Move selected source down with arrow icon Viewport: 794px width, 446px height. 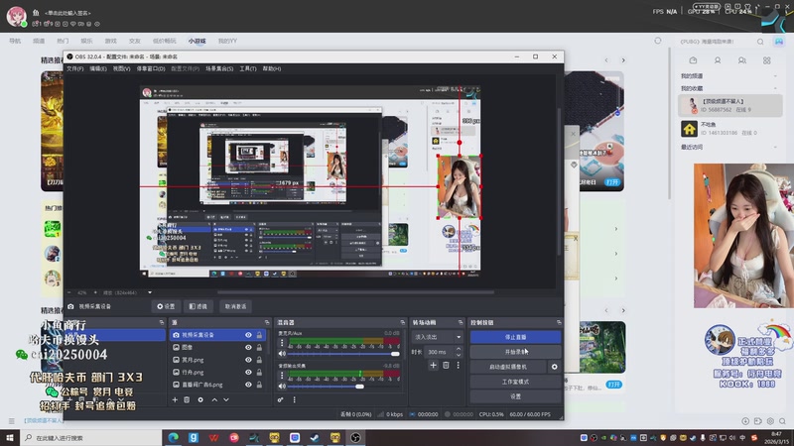click(x=226, y=399)
